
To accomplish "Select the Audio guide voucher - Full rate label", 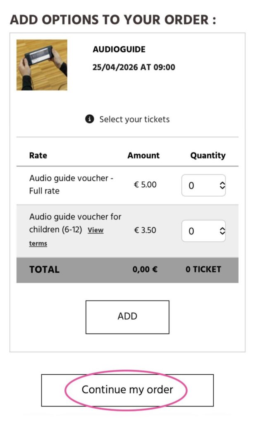I will [x=71, y=184].
